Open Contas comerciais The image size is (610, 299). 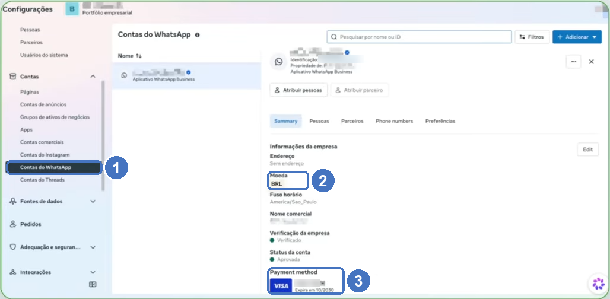tap(42, 142)
